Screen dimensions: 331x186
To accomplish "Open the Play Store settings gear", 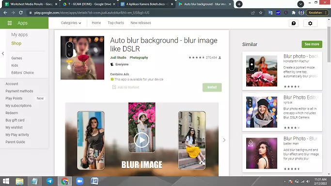I will 310,23.
